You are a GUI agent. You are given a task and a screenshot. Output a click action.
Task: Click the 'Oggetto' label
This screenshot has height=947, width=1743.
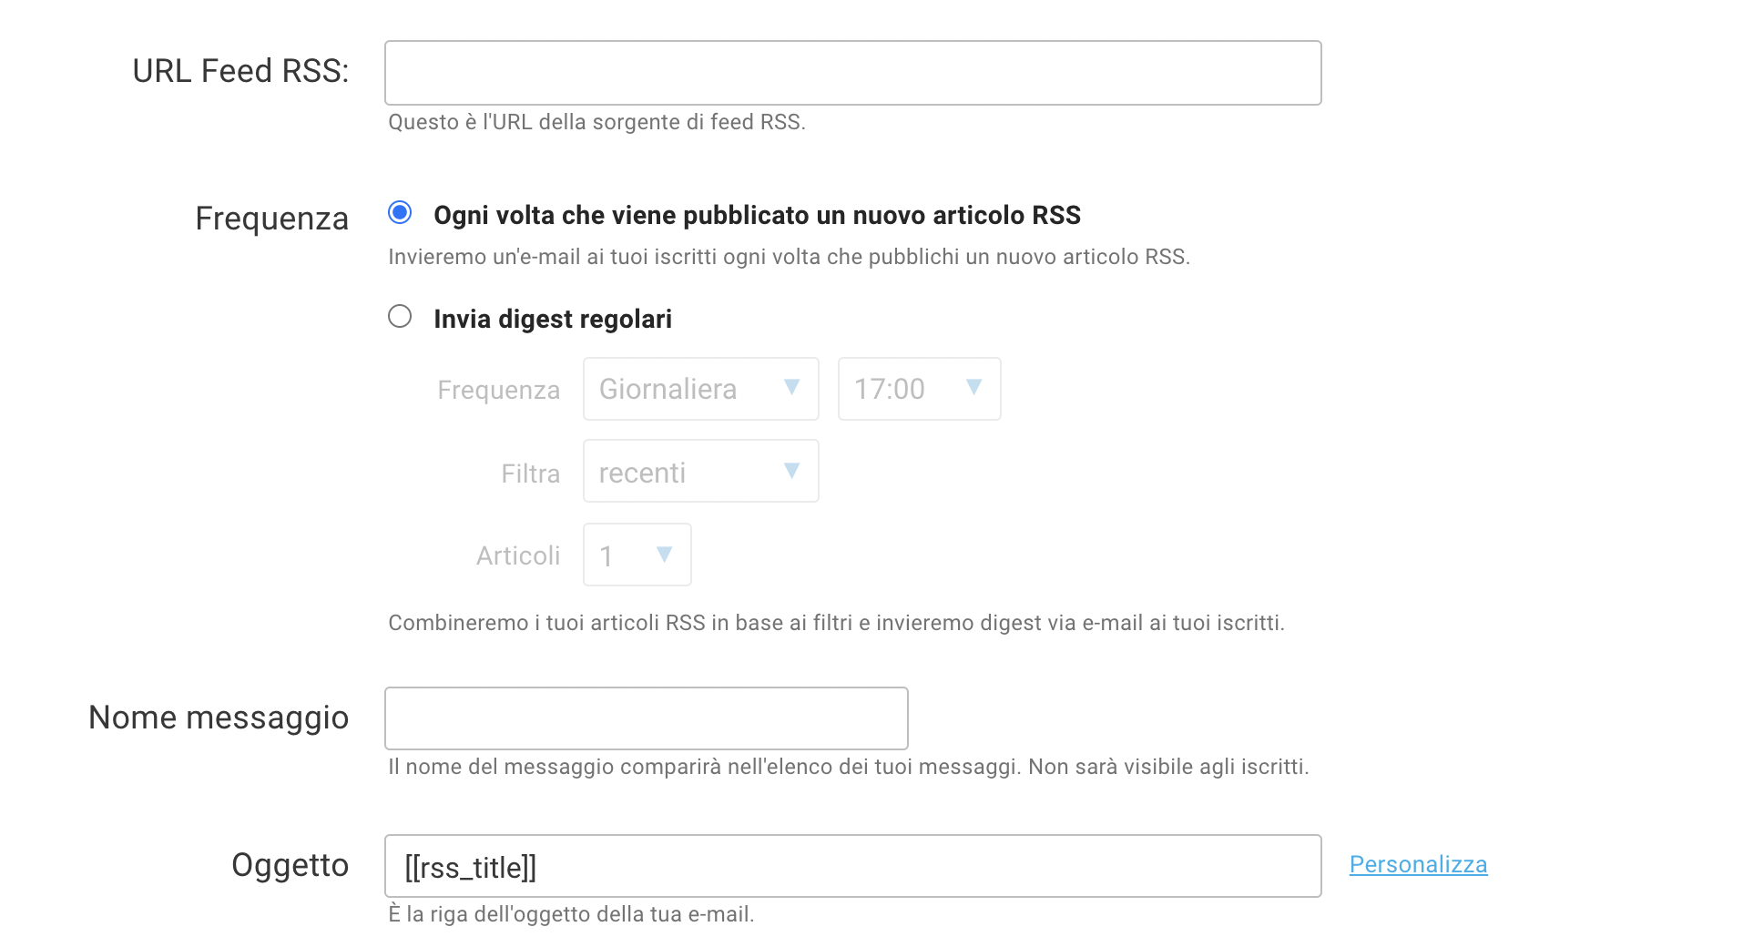(290, 865)
